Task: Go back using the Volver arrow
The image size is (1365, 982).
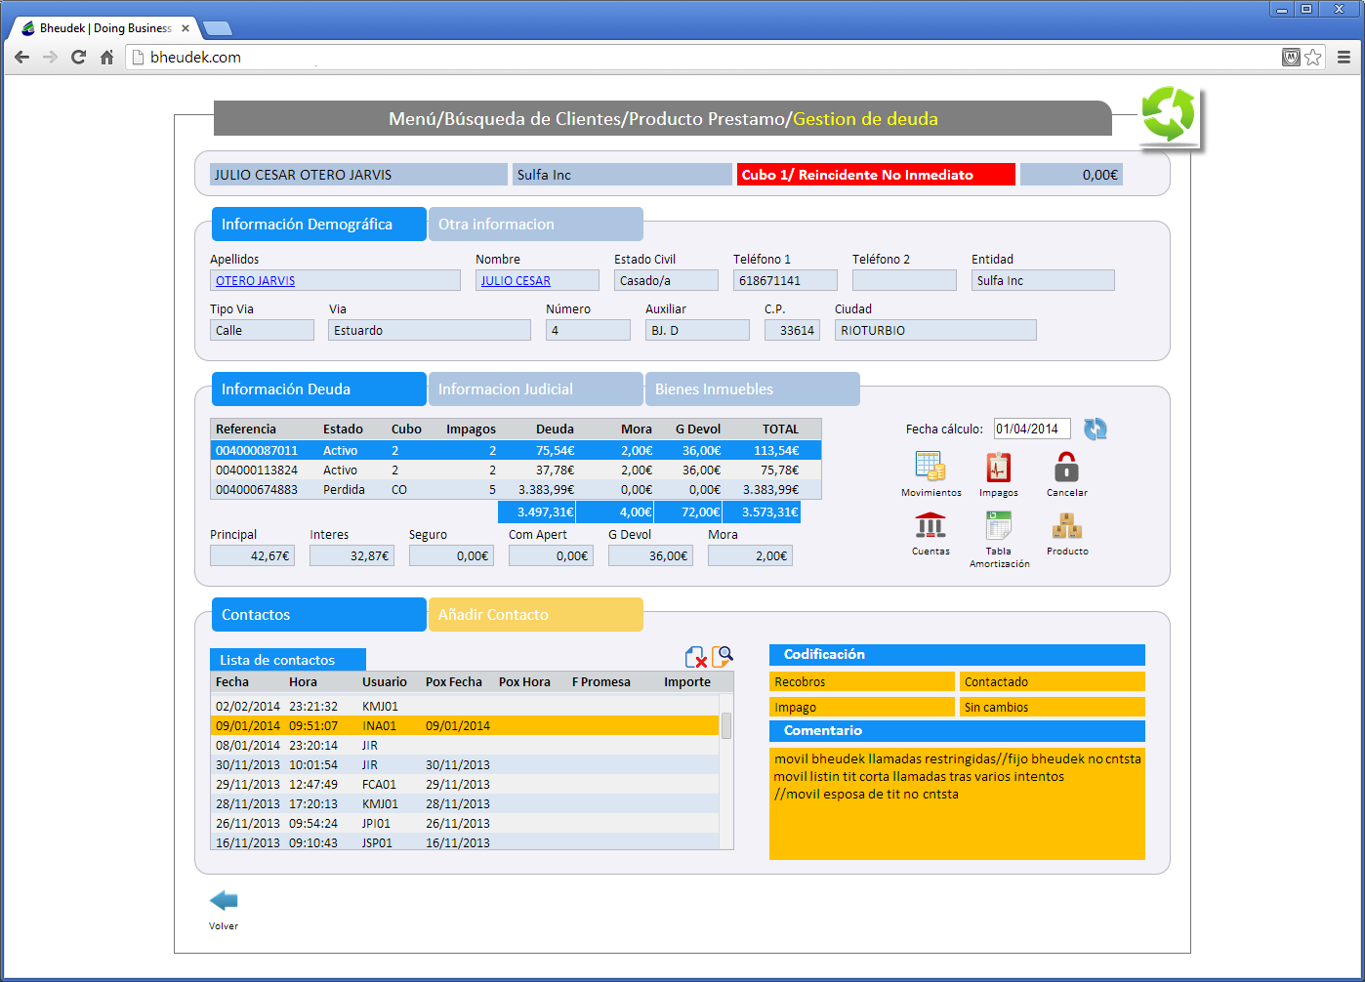Action: pos(224,901)
